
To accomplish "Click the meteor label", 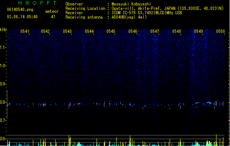I will (x=52, y=11).
